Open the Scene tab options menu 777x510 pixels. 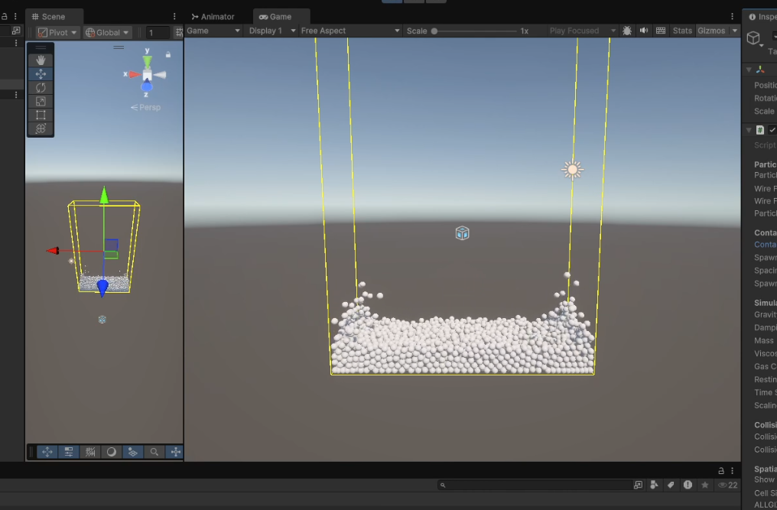pyautogui.click(x=174, y=16)
